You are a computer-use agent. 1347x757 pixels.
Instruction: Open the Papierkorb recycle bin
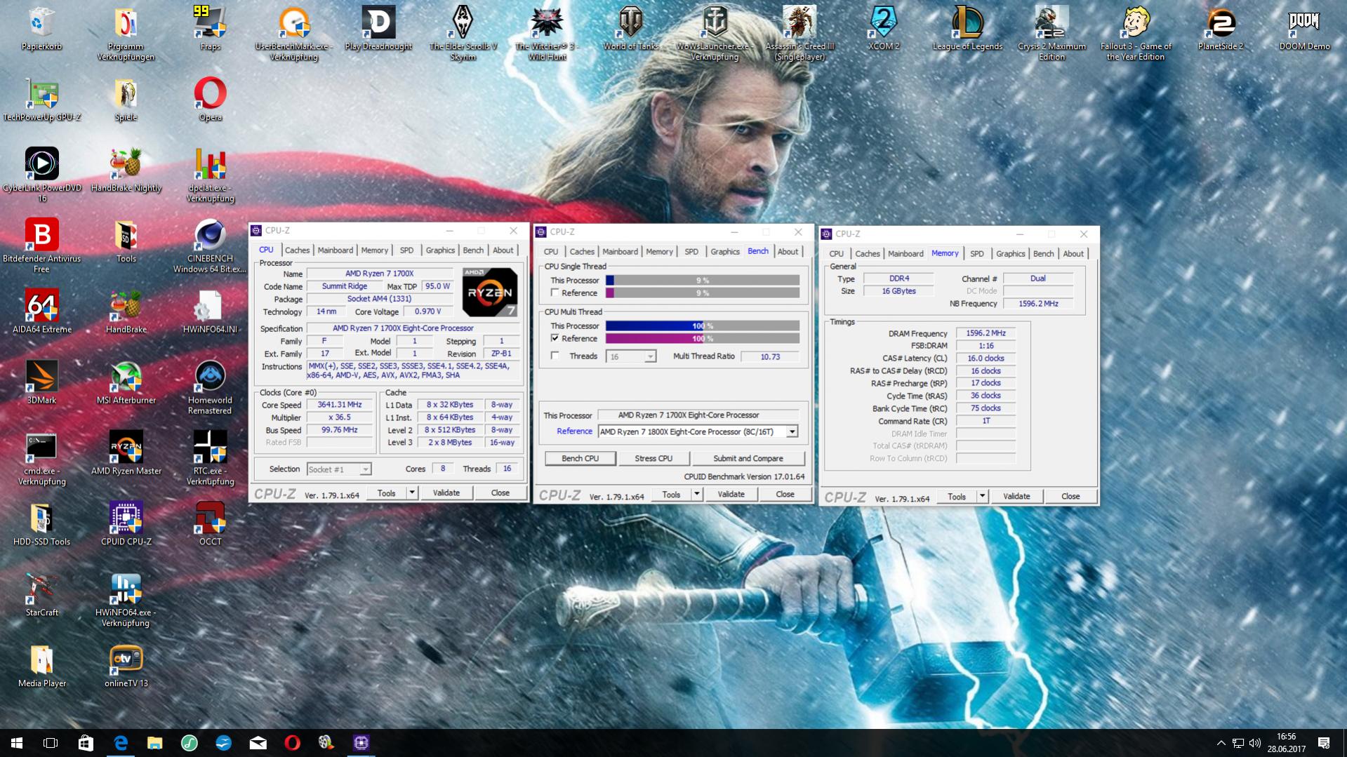41,28
